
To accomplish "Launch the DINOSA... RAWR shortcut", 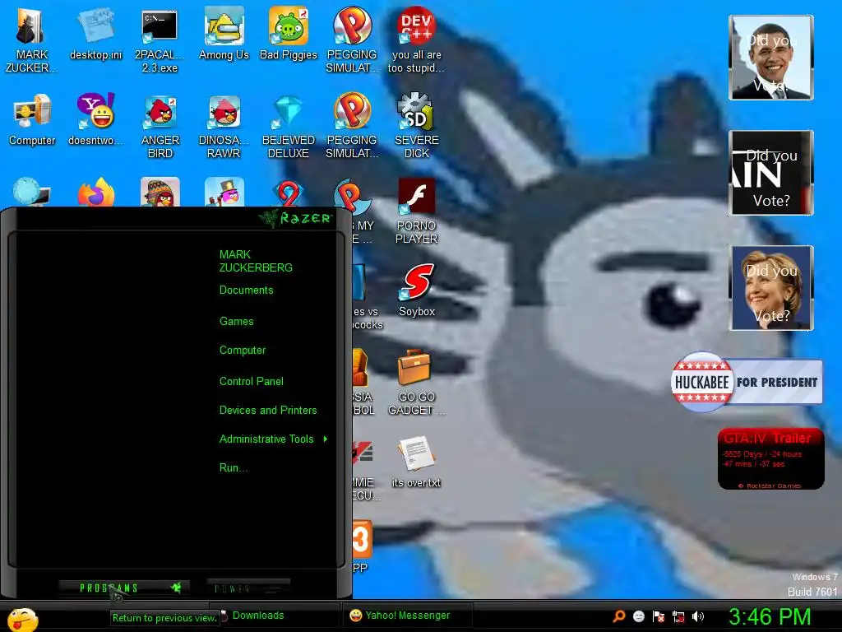I will pos(224,125).
